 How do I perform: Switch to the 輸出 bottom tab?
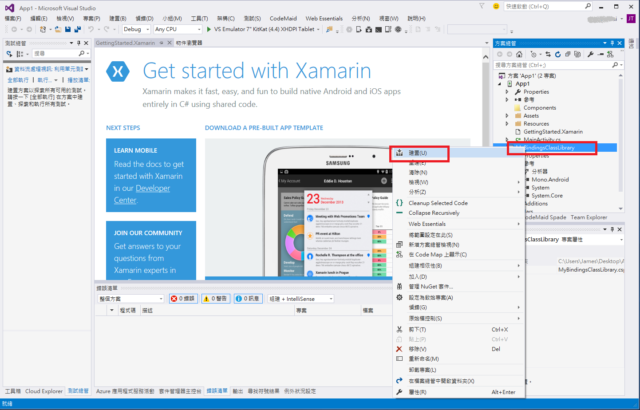point(238,391)
